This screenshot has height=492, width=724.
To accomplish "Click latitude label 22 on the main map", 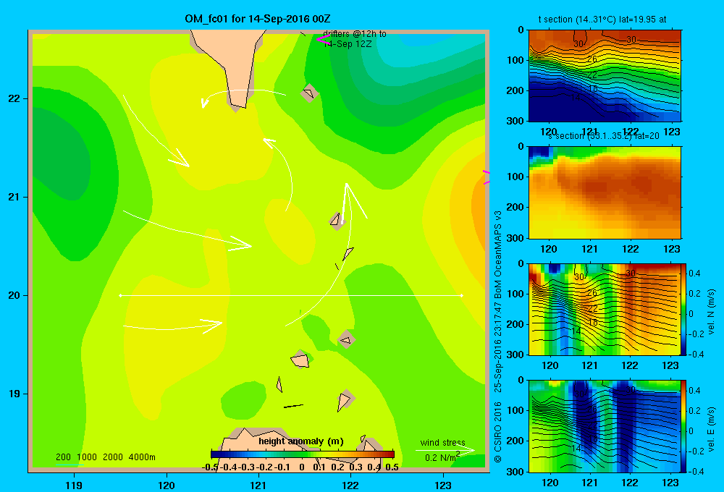I will click(14, 98).
